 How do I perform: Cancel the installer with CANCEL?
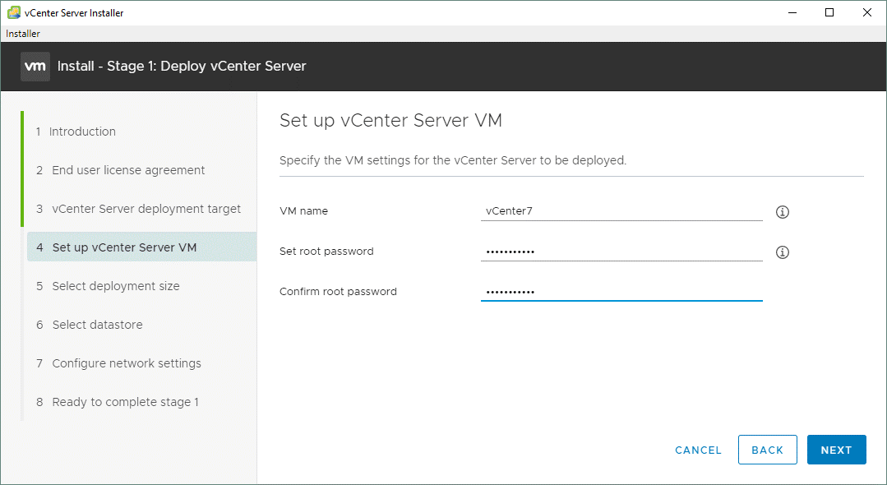(698, 450)
